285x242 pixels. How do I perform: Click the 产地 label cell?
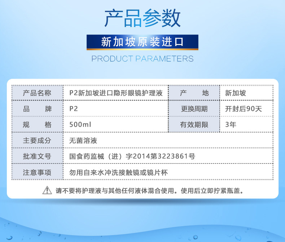coord(194,93)
